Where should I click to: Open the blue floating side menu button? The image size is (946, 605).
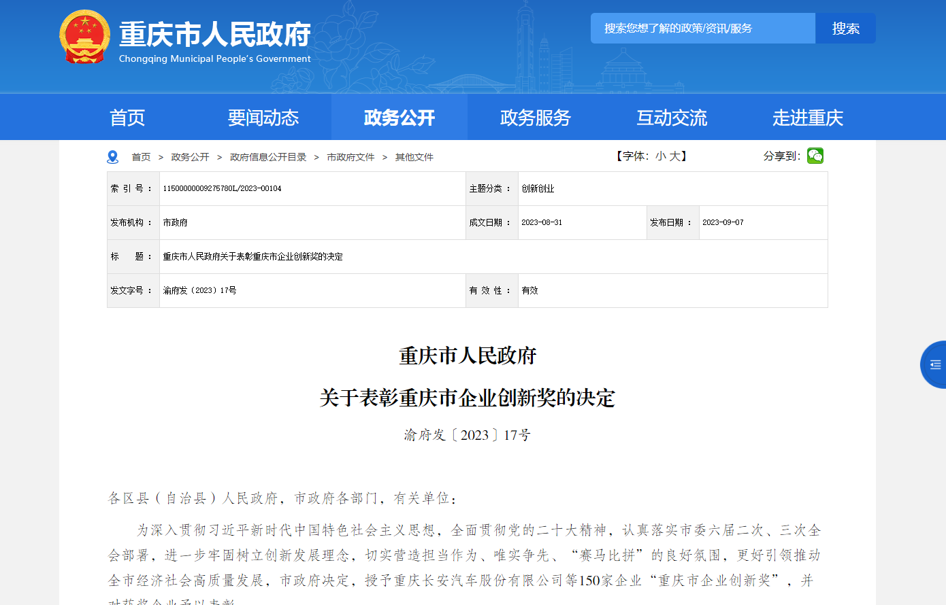tap(934, 365)
